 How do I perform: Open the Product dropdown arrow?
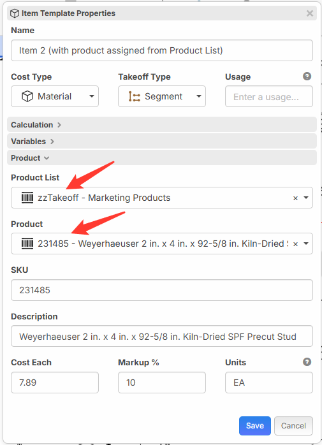pyautogui.click(x=306, y=244)
